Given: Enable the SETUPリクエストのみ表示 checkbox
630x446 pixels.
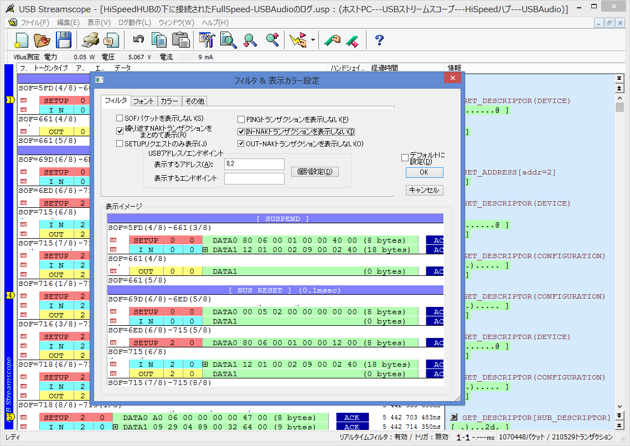Looking at the screenshot, I should coord(120,143).
